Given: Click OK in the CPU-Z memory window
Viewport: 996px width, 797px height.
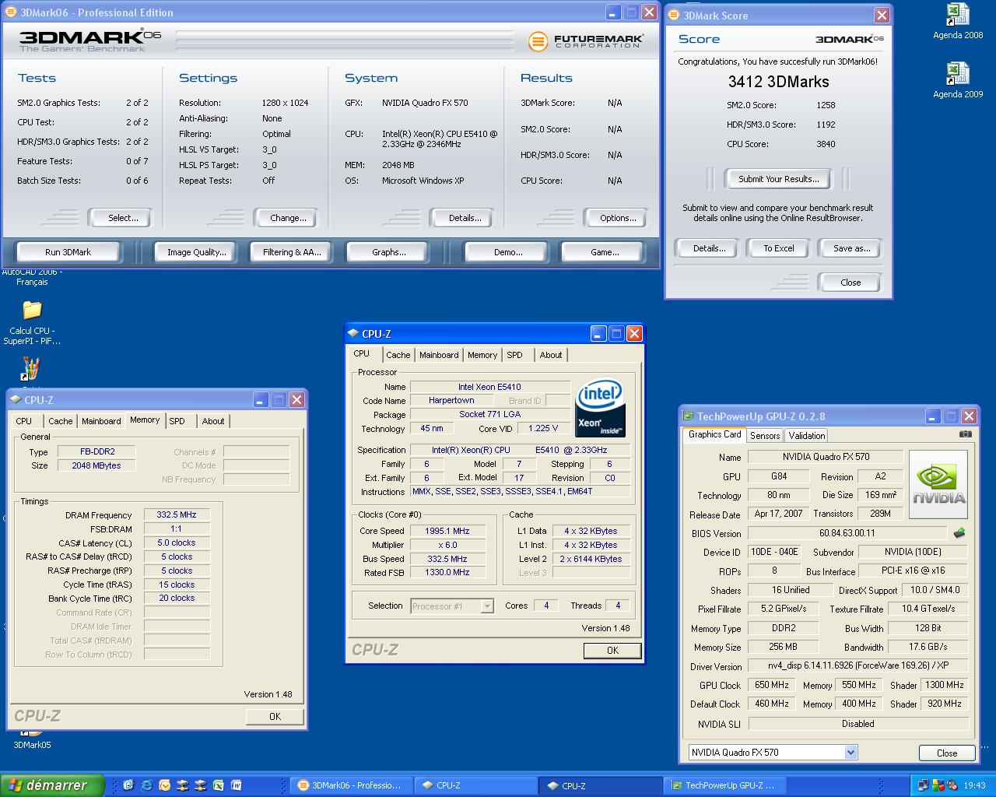Looking at the screenshot, I should [275, 717].
